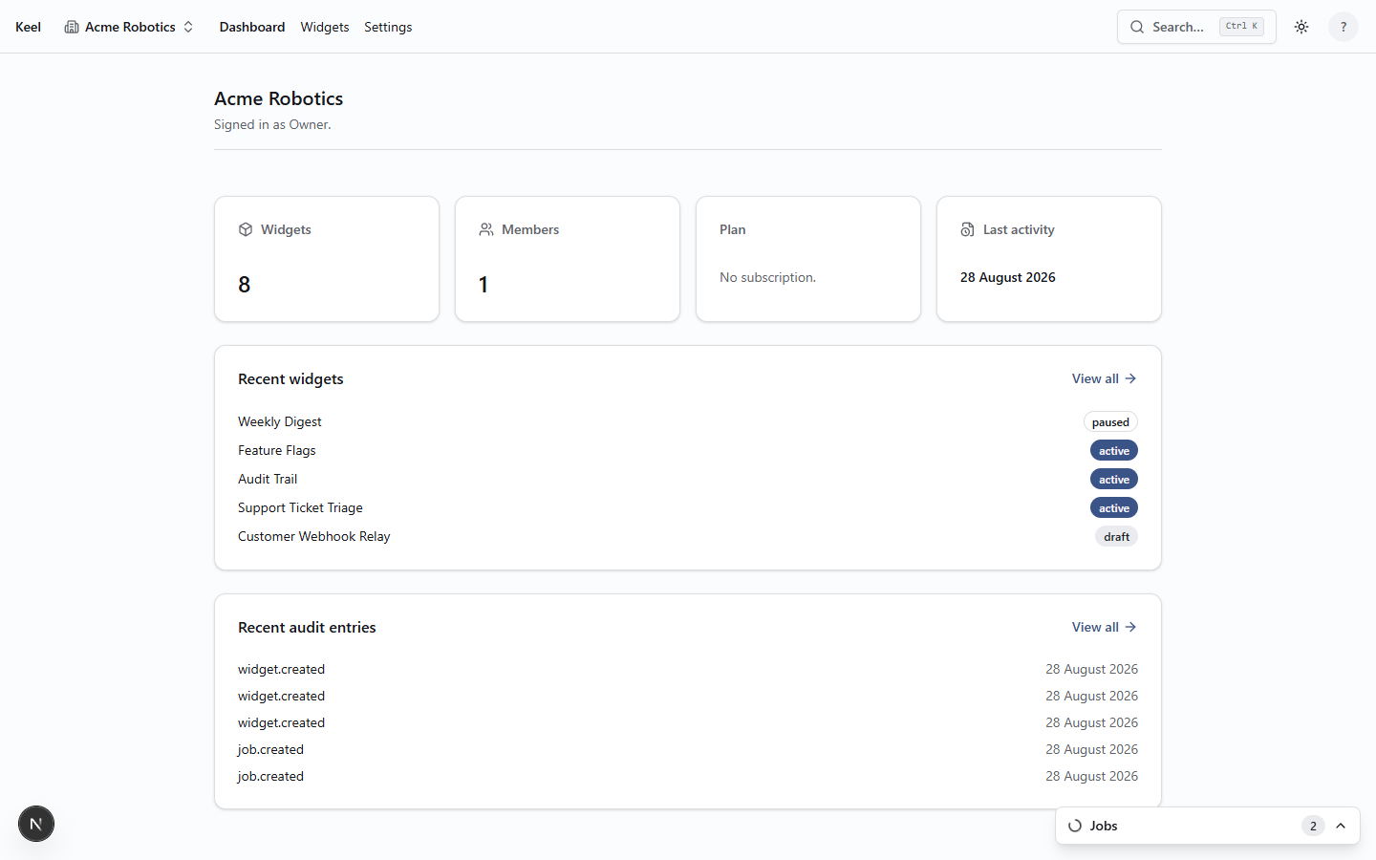This screenshot has width=1376, height=860.
Task: Open the circular N badge button
Action: click(36, 824)
